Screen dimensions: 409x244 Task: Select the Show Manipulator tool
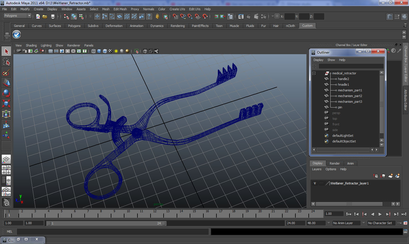tap(6, 135)
